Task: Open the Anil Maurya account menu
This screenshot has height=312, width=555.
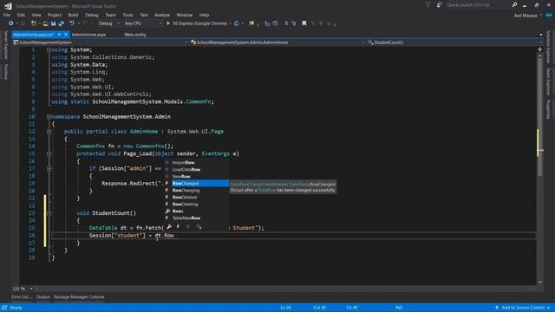Action: pos(527,16)
